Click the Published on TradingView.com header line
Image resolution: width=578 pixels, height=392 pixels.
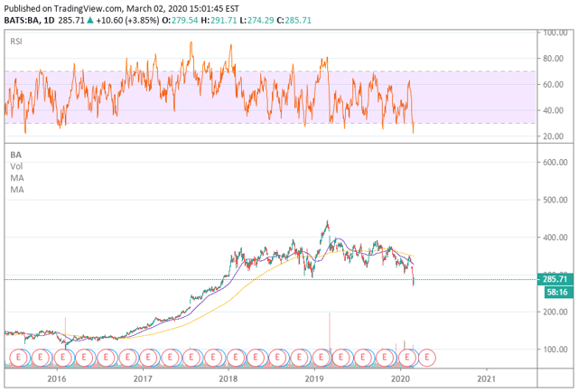pyautogui.click(x=121, y=8)
